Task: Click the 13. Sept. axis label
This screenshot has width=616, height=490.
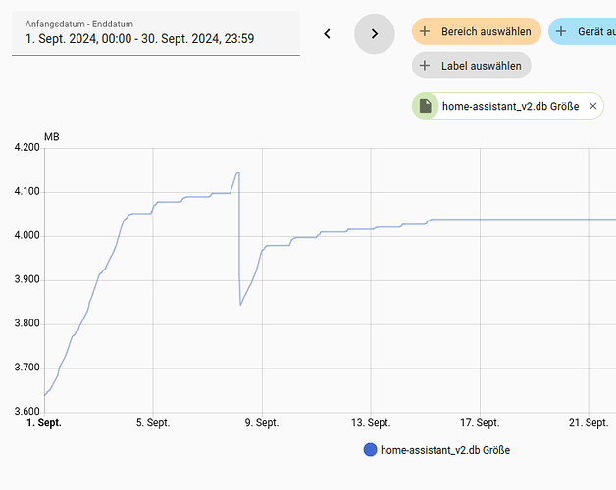Action: click(371, 422)
